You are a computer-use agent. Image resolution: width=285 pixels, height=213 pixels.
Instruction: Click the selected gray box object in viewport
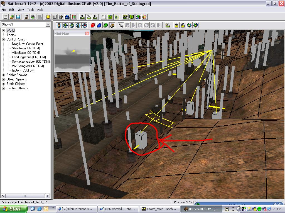point(141,140)
